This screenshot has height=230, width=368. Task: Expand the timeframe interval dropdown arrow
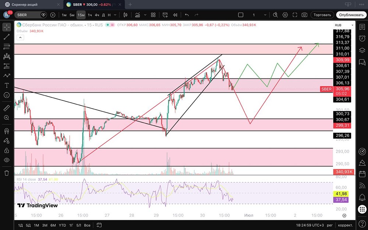coord(115,15)
